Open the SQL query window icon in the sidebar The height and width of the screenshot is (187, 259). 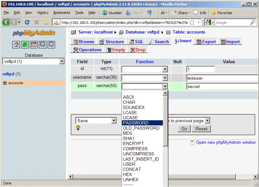pos(34,44)
